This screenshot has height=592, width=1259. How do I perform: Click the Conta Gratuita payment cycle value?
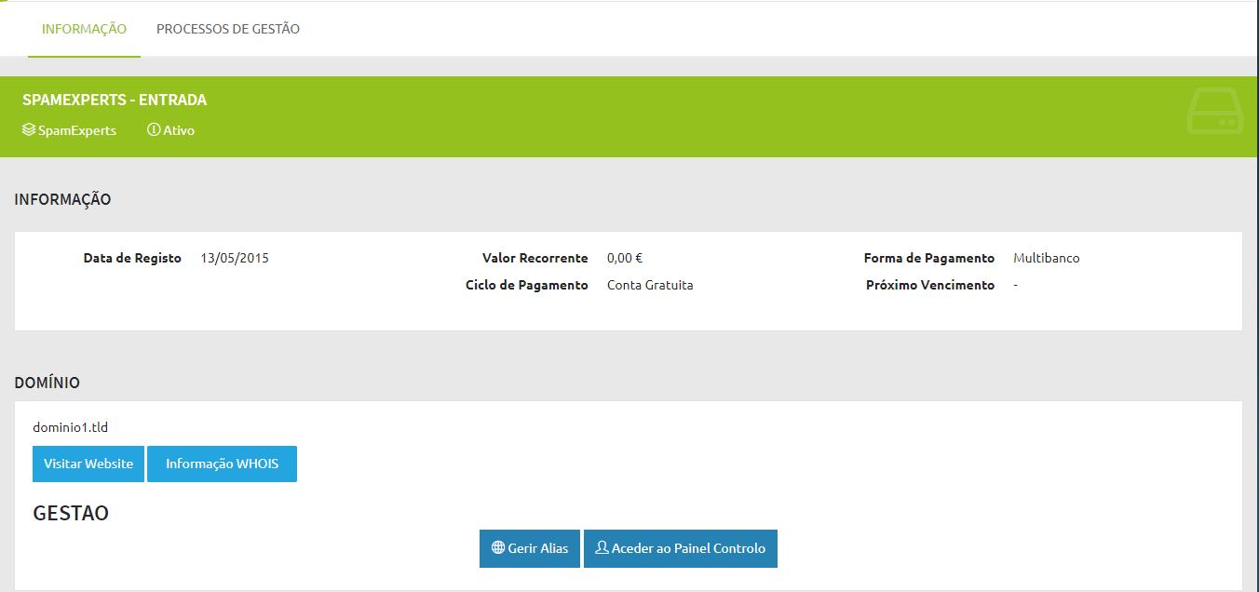650,285
